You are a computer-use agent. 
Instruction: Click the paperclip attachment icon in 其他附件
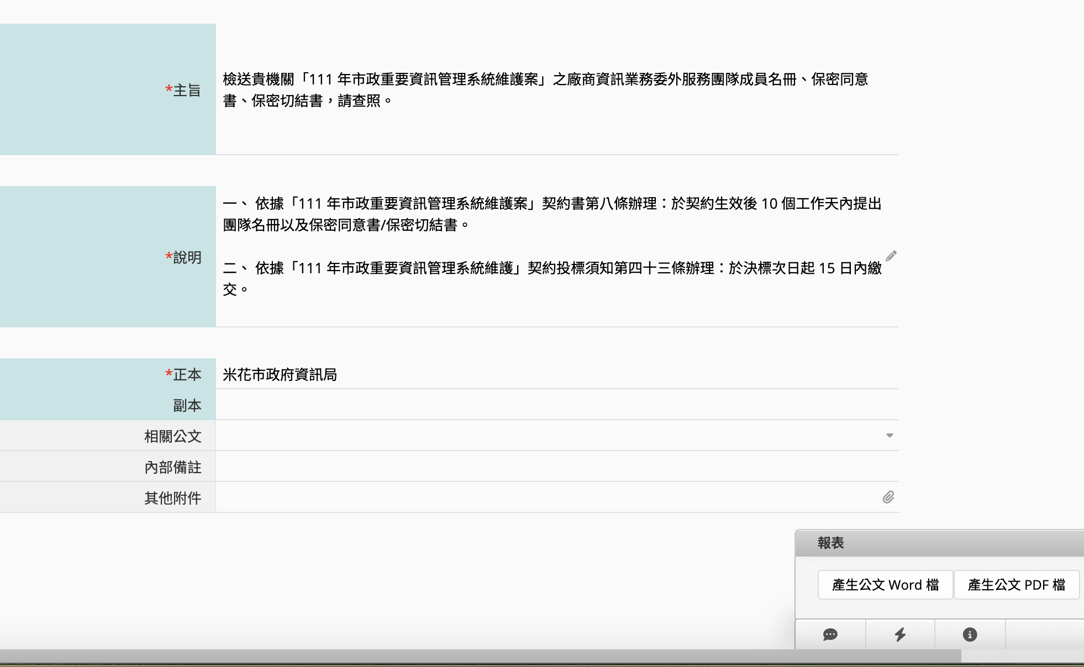point(888,497)
